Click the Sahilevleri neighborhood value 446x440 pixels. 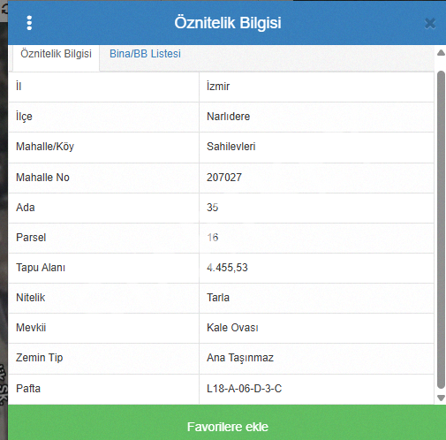click(231, 147)
